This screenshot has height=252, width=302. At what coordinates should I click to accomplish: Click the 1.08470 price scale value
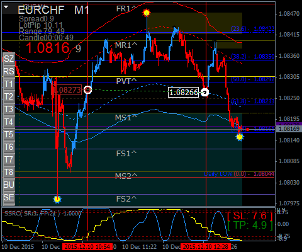(289, 14)
